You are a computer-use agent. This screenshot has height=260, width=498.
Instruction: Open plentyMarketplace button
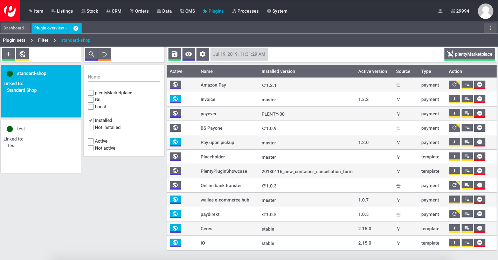[470, 54]
